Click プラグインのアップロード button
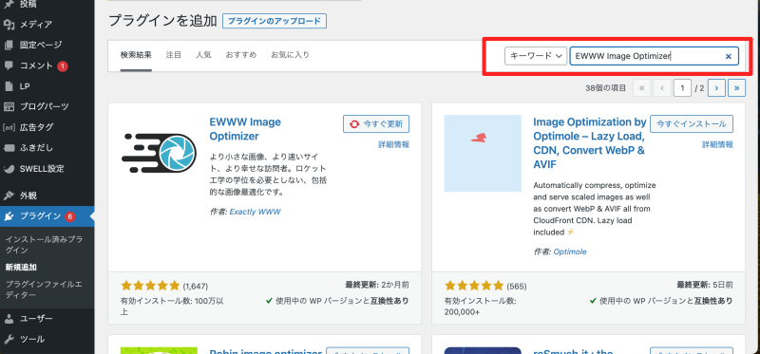 (x=275, y=21)
